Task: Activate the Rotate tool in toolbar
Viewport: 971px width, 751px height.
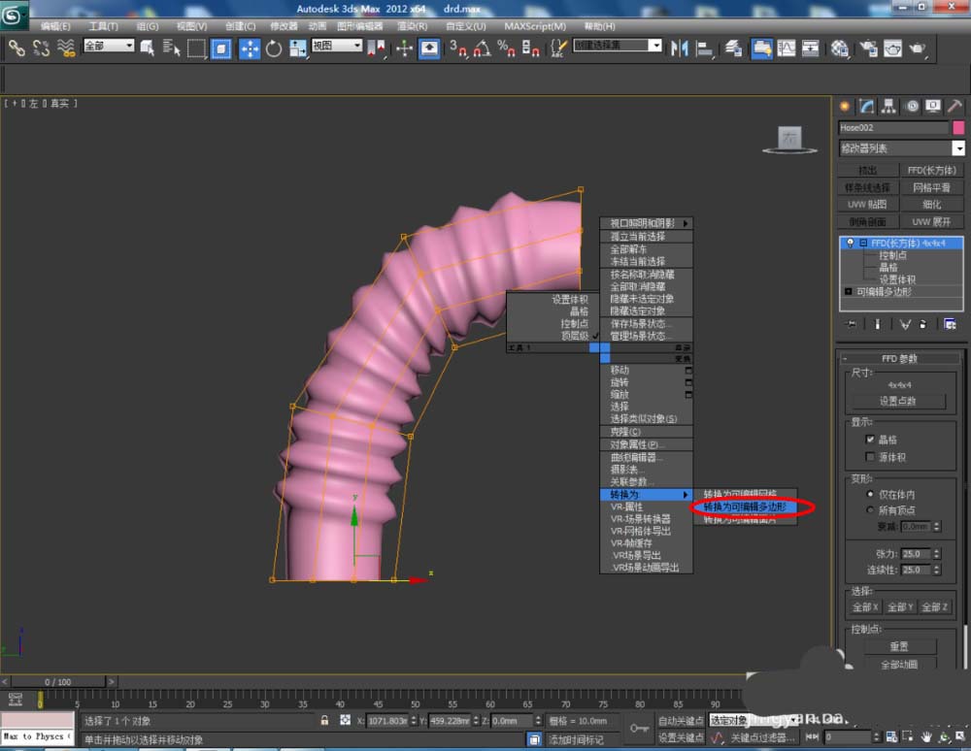Action: point(274,48)
